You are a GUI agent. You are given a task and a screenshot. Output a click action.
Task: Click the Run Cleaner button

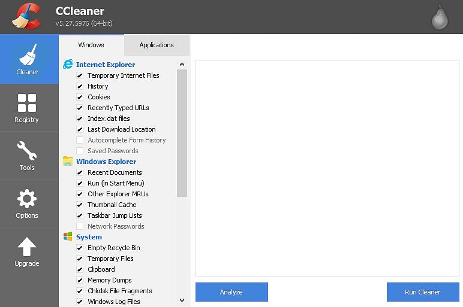(x=423, y=292)
